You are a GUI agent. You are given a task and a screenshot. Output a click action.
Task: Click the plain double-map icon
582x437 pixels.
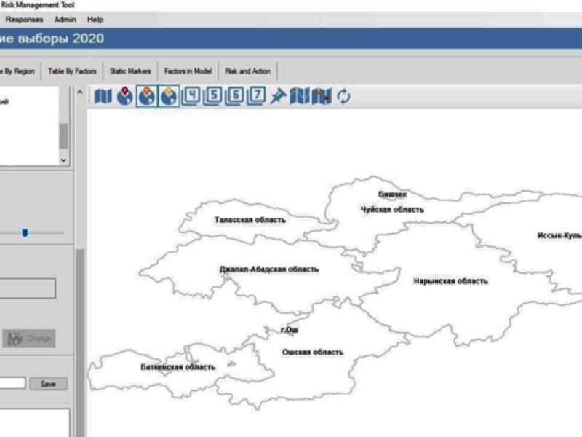coord(299,96)
